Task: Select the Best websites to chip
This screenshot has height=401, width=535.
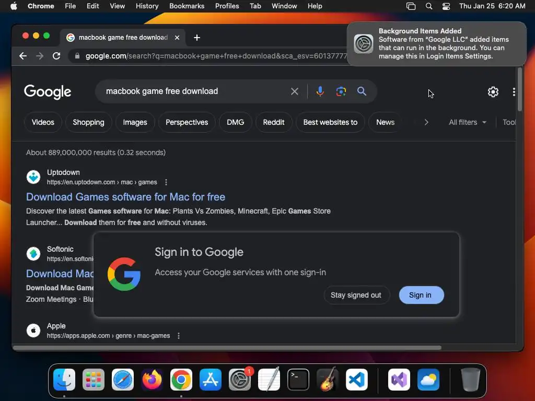Action: pos(330,122)
